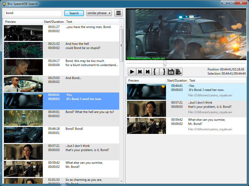Jump to the next phrase
249x186 pixels.
point(148,72)
